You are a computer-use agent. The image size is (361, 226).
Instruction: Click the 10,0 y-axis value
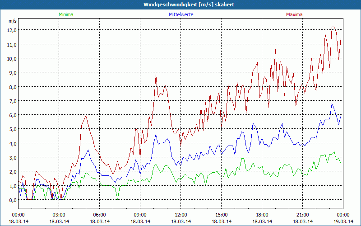tap(11, 58)
